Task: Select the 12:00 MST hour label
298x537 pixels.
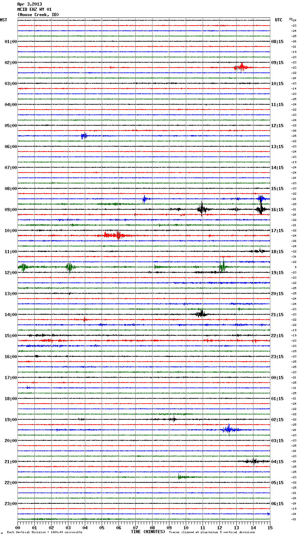Action: [11, 272]
